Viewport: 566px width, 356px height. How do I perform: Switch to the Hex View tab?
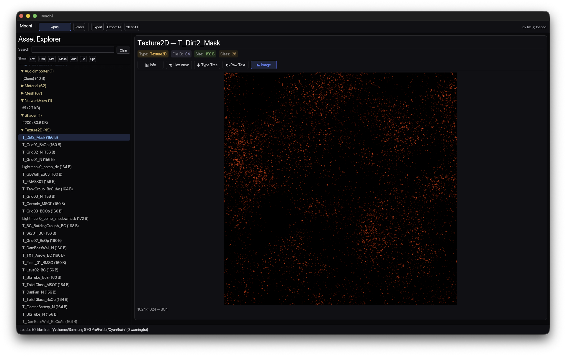[x=179, y=65]
